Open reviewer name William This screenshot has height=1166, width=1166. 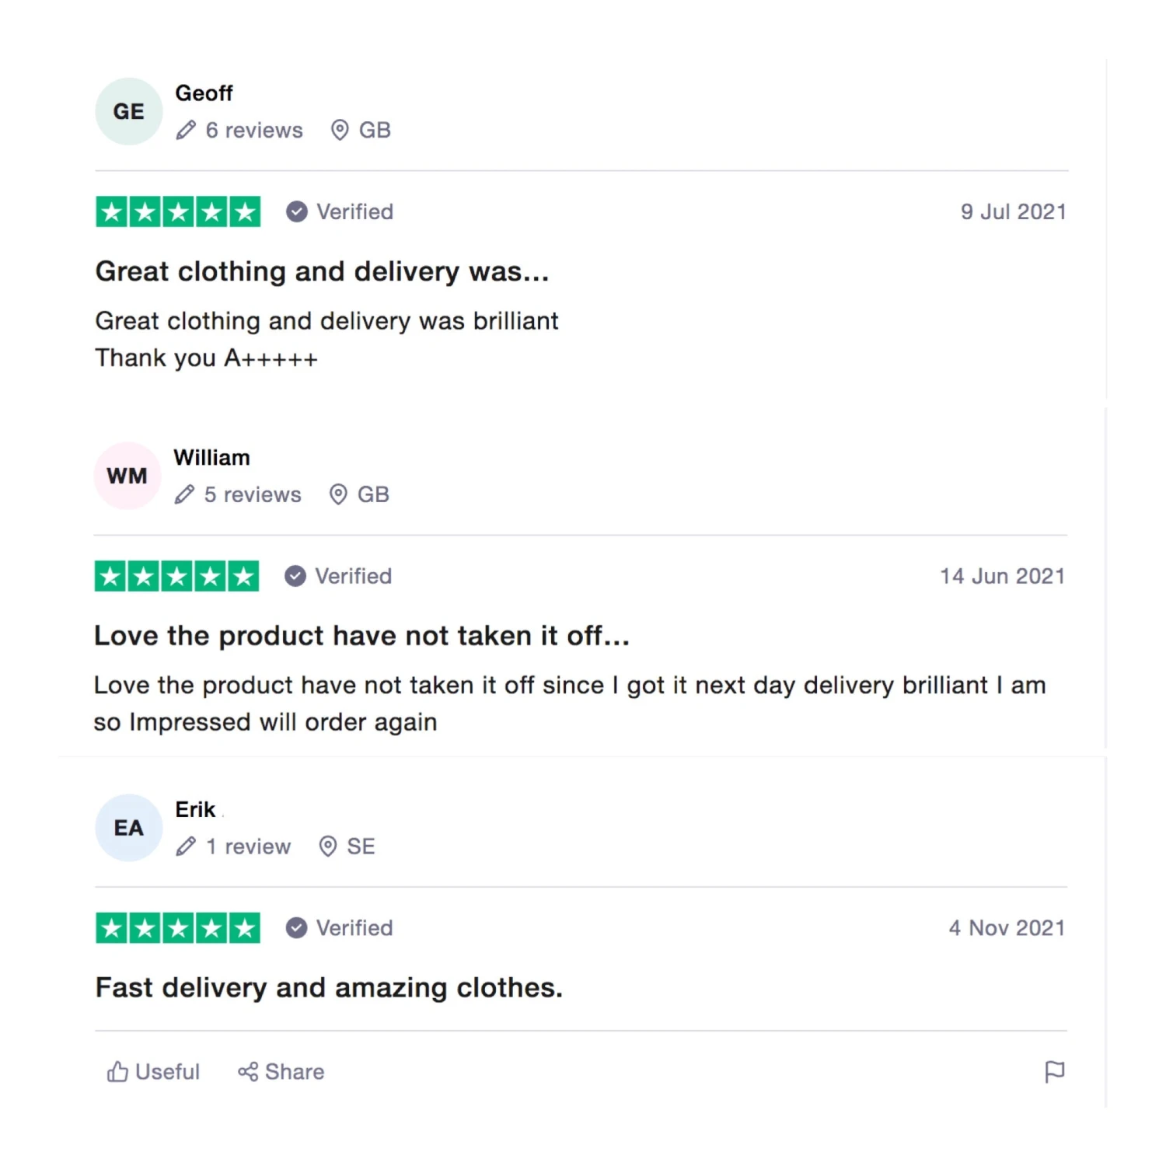point(211,458)
